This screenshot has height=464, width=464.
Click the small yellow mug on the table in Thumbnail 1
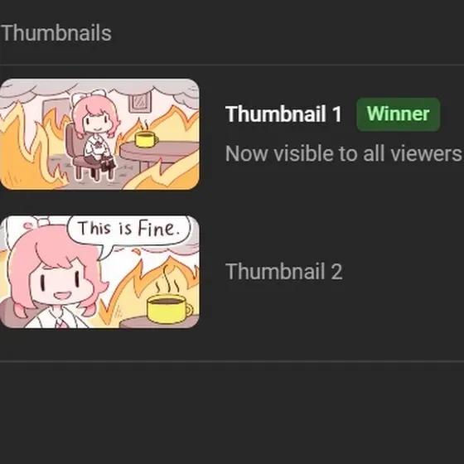coord(146,139)
